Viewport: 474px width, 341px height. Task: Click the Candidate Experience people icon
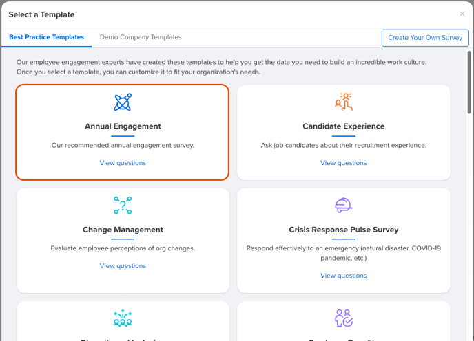pos(344,102)
